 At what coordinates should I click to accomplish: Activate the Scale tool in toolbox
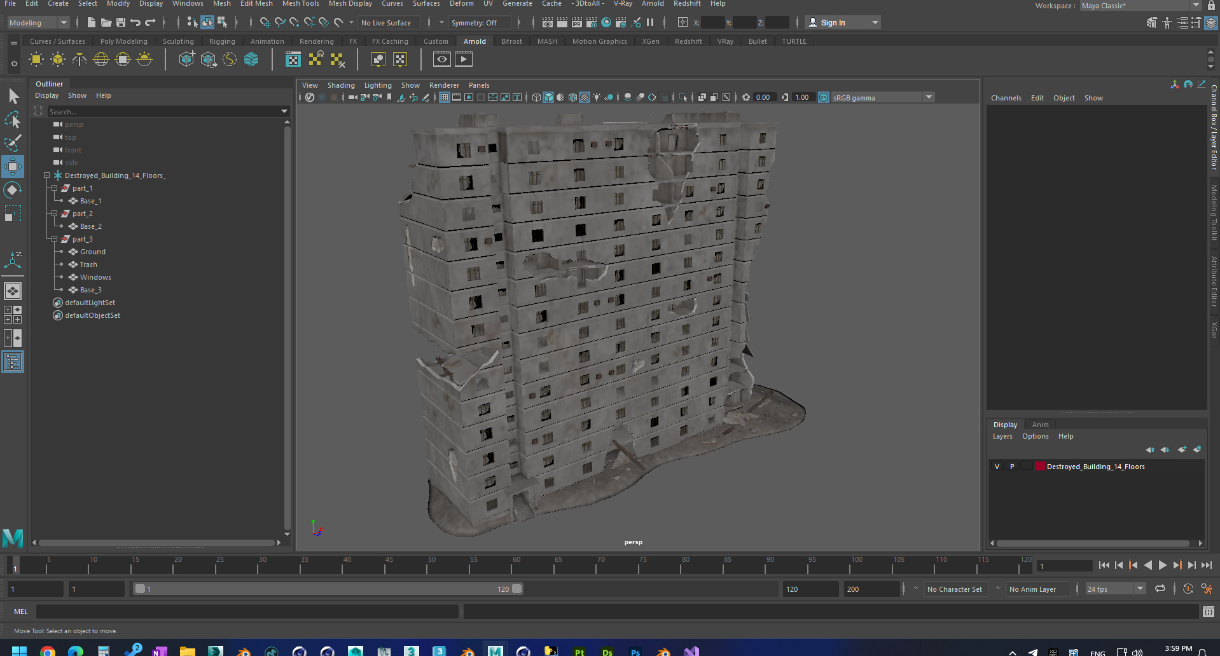pos(13,214)
